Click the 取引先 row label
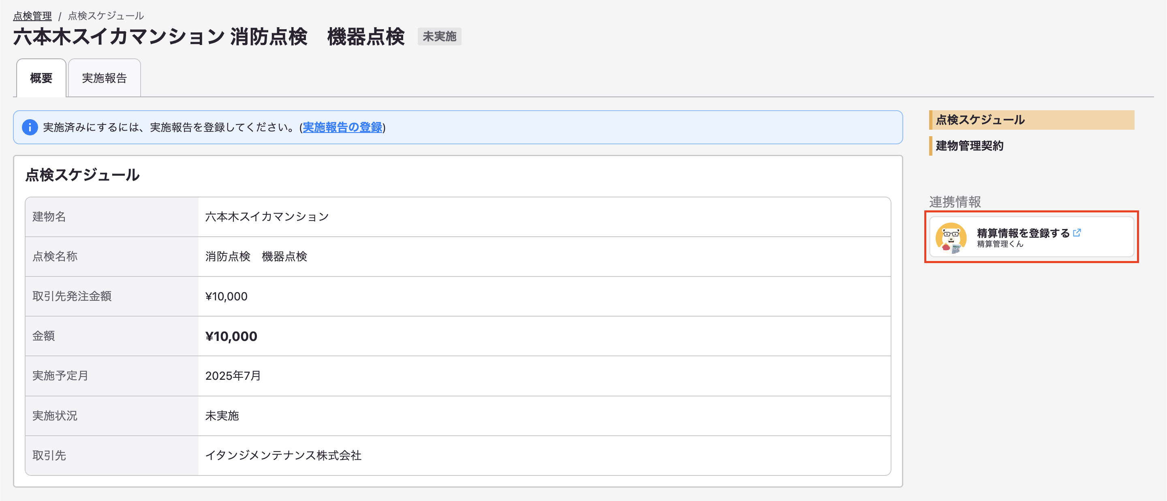 (49, 455)
